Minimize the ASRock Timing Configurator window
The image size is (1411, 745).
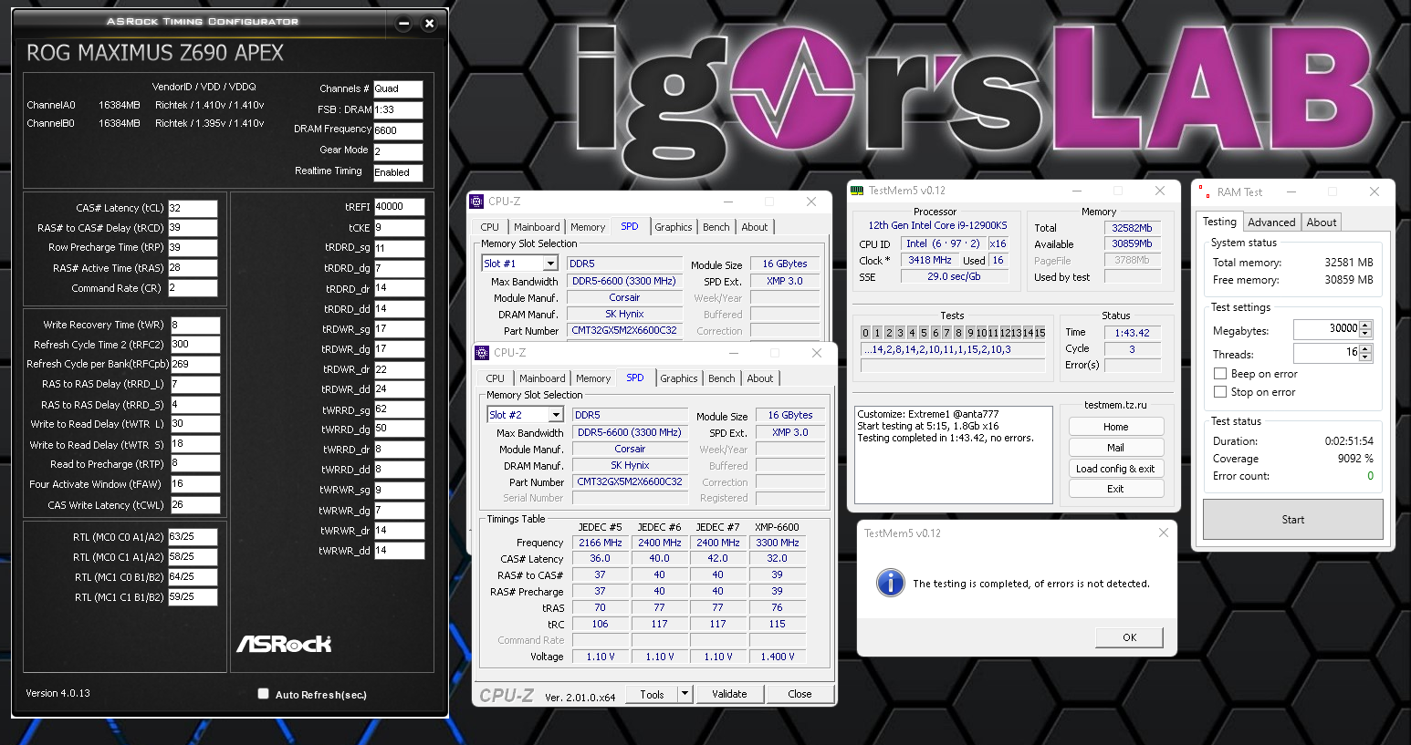tap(404, 23)
